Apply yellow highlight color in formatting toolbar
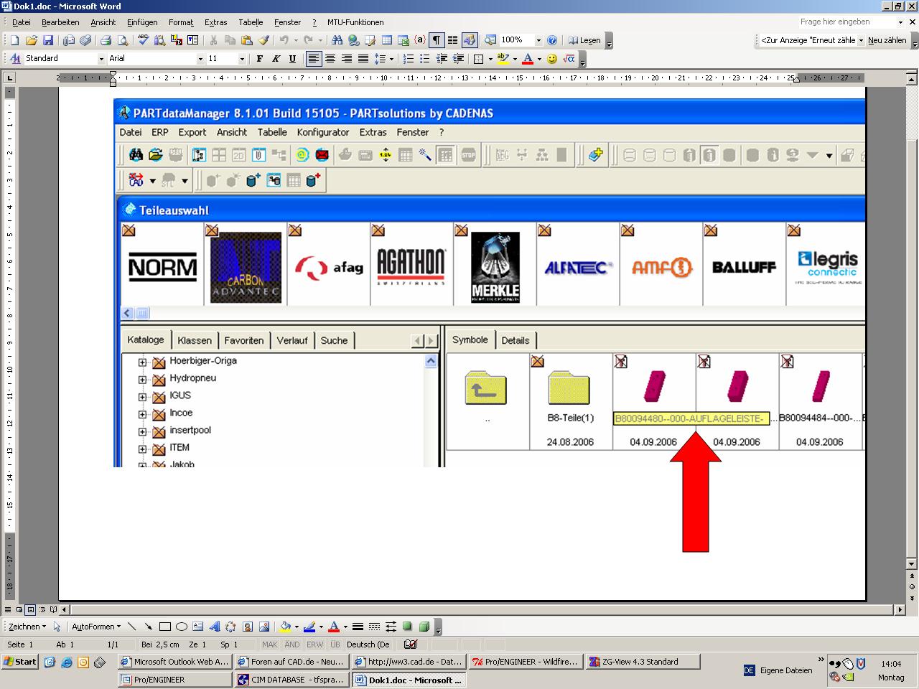This screenshot has width=919, height=689. click(503, 59)
